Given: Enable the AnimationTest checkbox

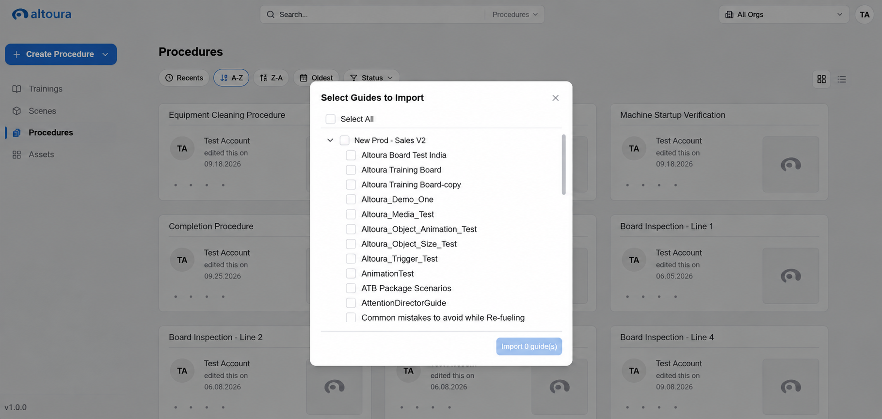Looking at the screenshot, I should tap(351, 274).
